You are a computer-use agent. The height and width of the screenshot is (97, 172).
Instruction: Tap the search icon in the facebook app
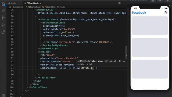tap(166, 12)
